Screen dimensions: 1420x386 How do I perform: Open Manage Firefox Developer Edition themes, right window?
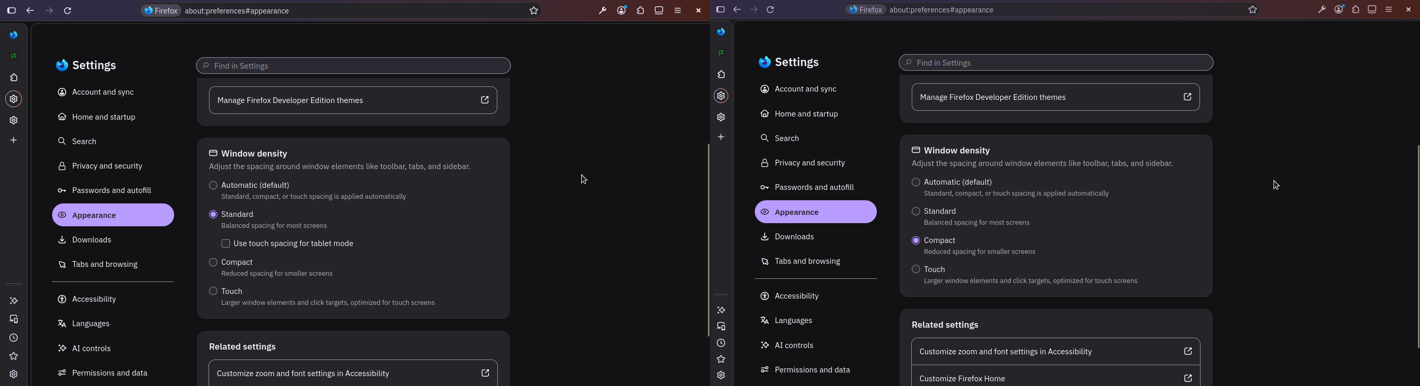click(x=1056, y=97)
